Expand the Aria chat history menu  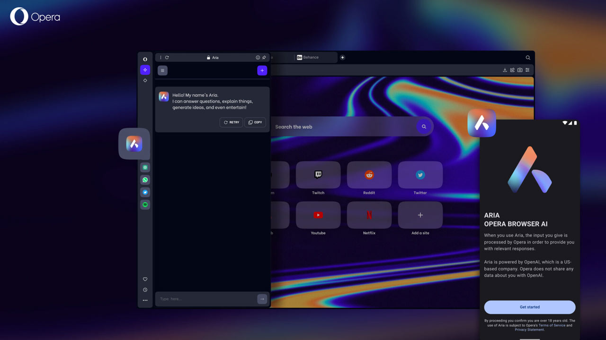pos(162,70)
